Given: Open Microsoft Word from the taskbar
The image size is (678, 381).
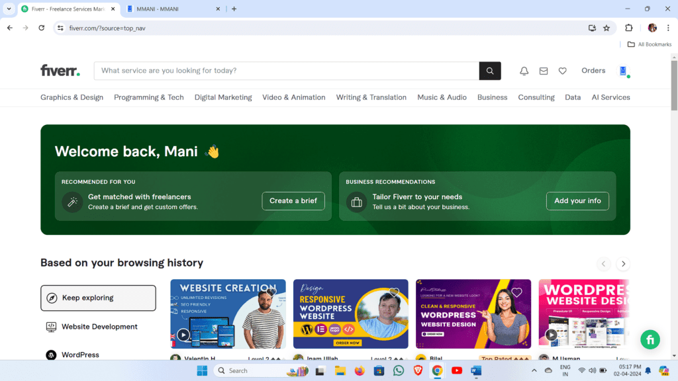Looking at the screenshot, I should click(x=476, y=370).
